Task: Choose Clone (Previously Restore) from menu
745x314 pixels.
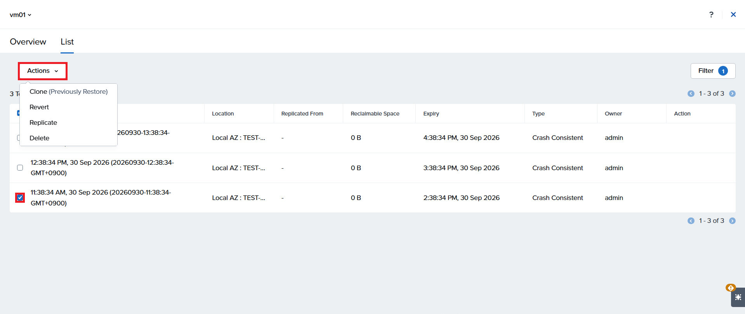Action: [x=69, y=91]
